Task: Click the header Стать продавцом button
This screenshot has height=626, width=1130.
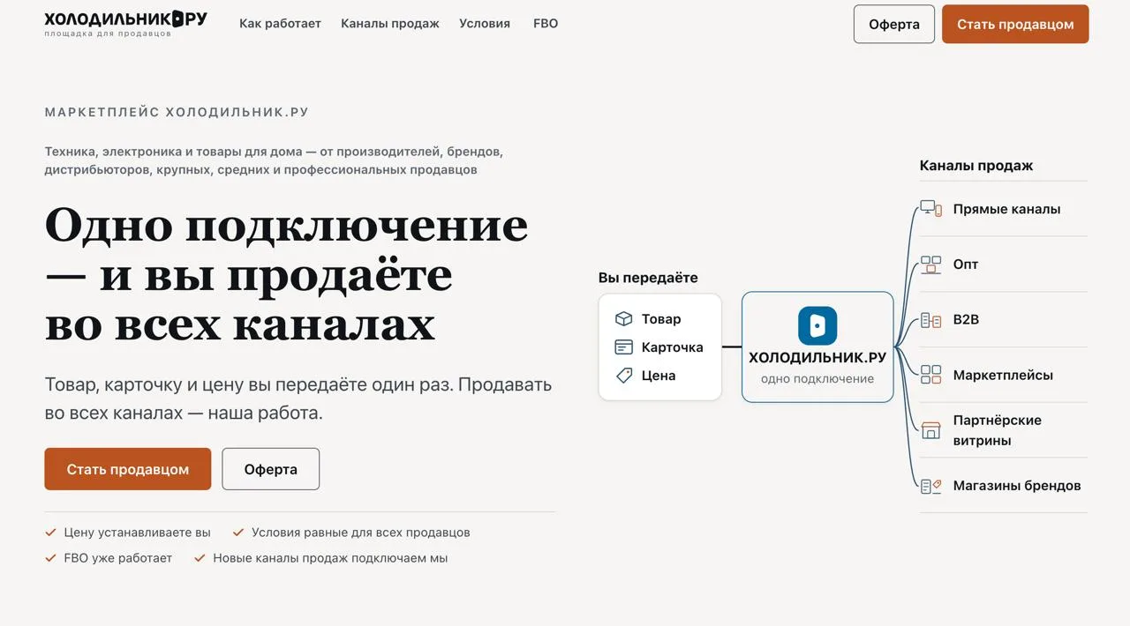Action: pos(1015,24)
